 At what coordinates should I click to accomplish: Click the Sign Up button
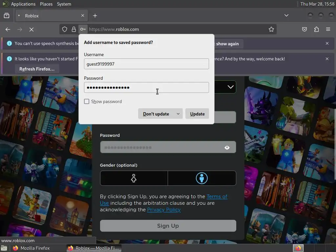click(168, 226)
